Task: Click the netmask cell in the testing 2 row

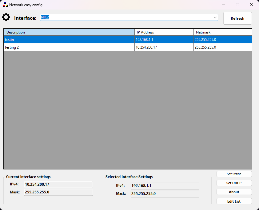Action: click(x=223, y=47)
